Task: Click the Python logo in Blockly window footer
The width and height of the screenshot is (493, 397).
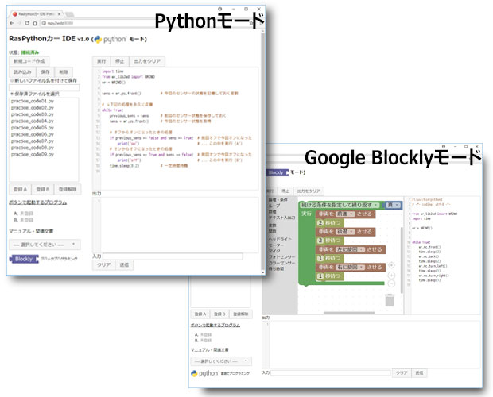Action: click(204, 373)
